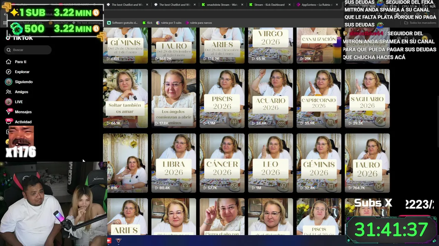Play the SAGITARIO 2026 video
Viewport: 439px width, 246px height.
pyautogui.click(x=367, y=98)
